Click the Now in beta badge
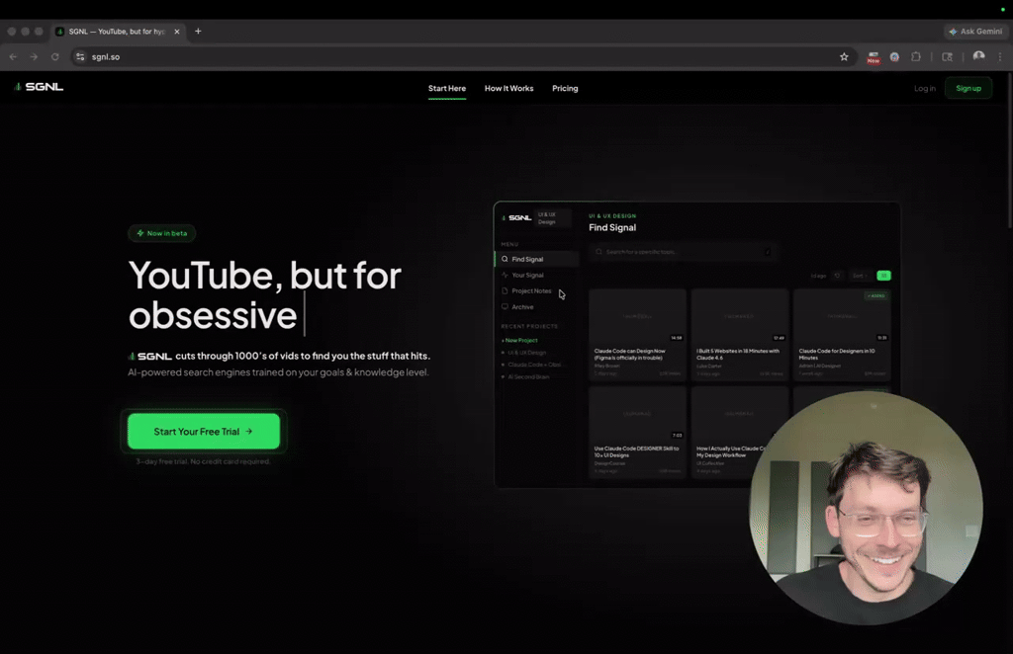 [161, 233]
